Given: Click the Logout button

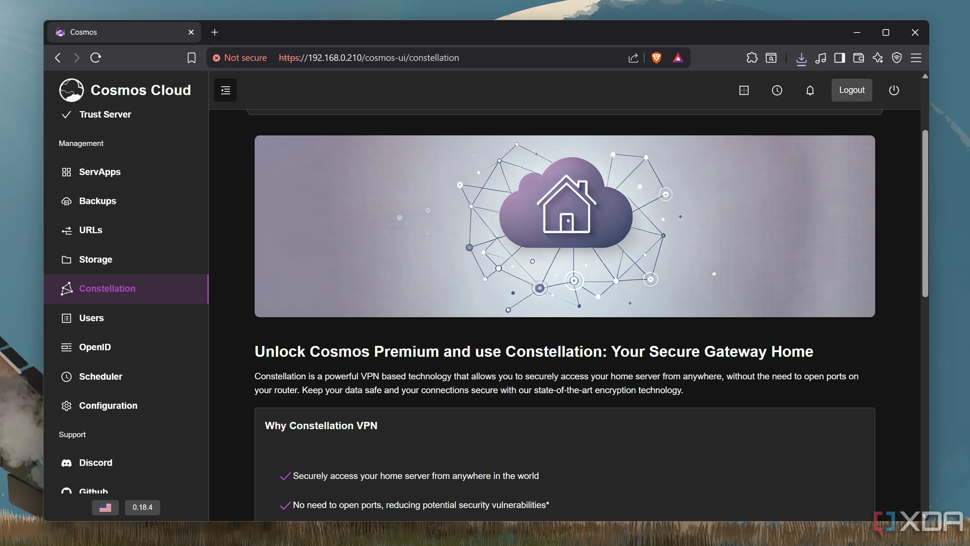Looking at the screenshot, I should (x=852, y=90).
